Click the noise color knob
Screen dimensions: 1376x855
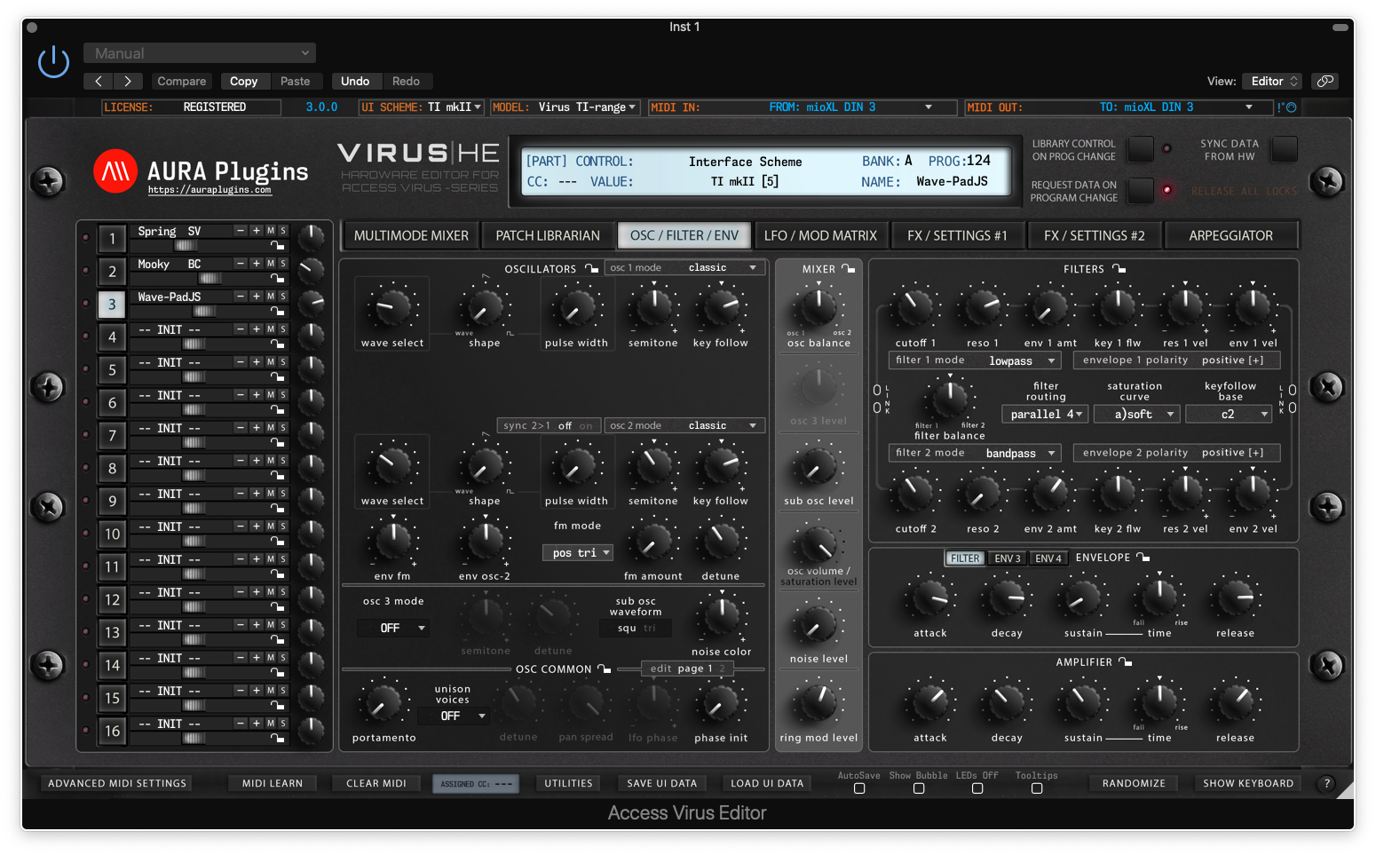click(x=721, y=616)
